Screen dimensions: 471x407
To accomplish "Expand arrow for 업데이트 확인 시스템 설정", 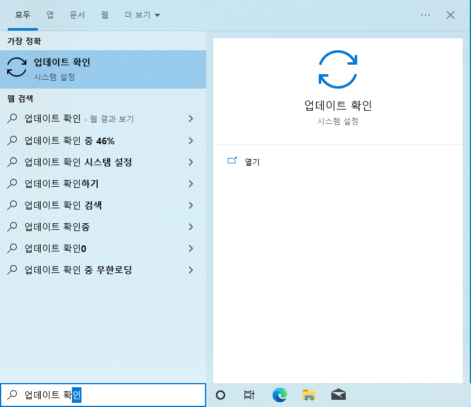I will [191, 162].
